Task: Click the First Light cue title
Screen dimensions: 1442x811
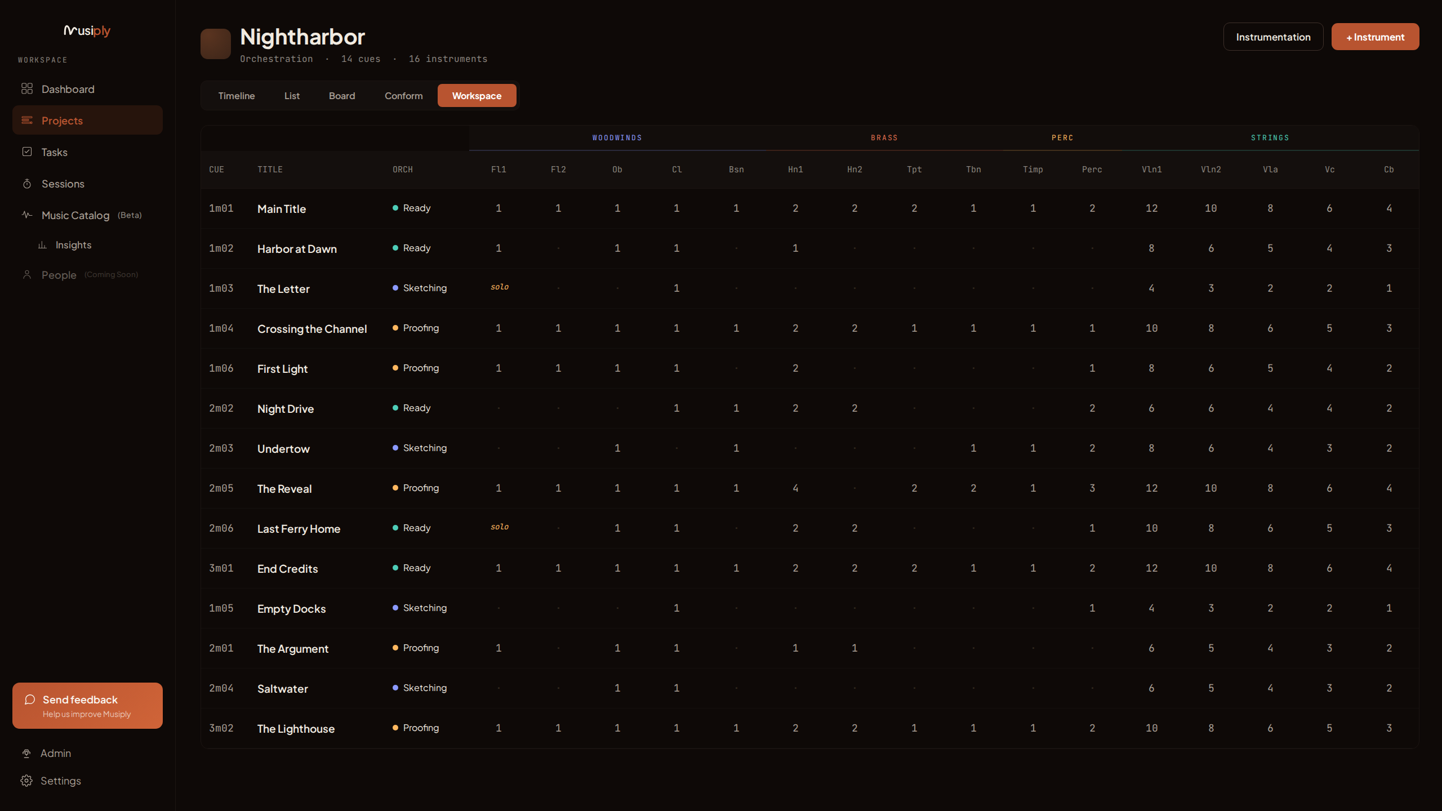Action: pyautogui.click(x=282, y=369)
